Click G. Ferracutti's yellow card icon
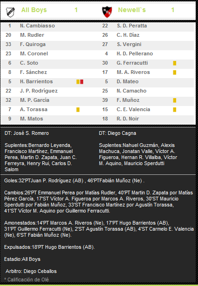The width and height of the screenshot is (198, 286). (175, 63)
